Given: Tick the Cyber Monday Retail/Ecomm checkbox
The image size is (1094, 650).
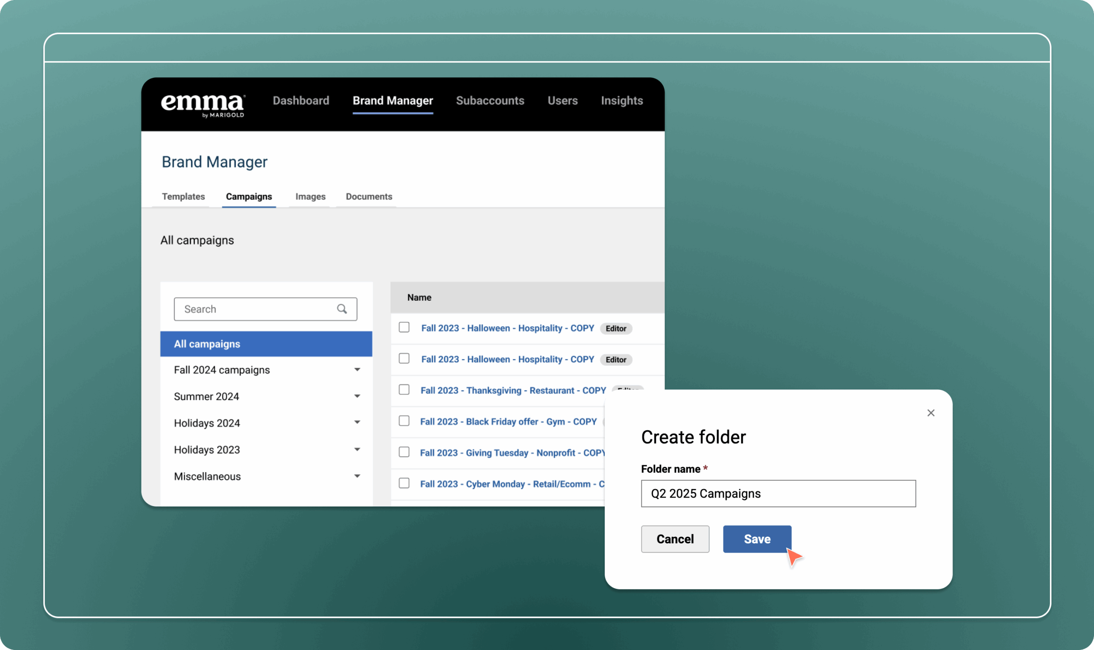Looking at the screenshot, I should 404,483.
